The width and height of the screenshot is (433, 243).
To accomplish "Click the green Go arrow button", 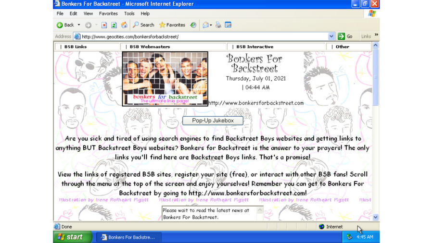I will point(341,36).
